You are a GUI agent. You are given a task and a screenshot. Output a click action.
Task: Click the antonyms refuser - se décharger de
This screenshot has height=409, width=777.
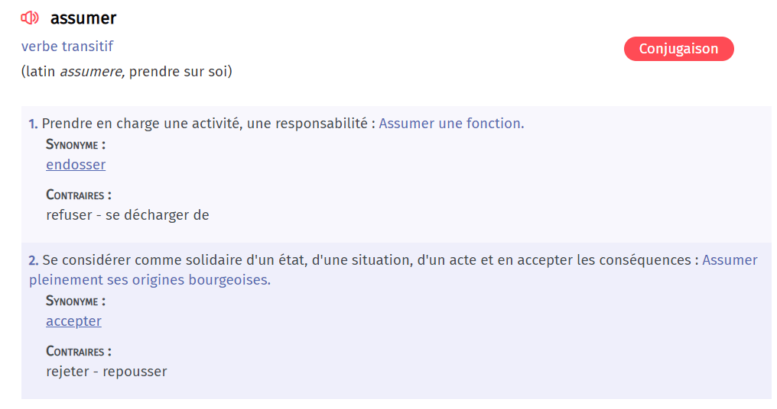click(128, 215)
